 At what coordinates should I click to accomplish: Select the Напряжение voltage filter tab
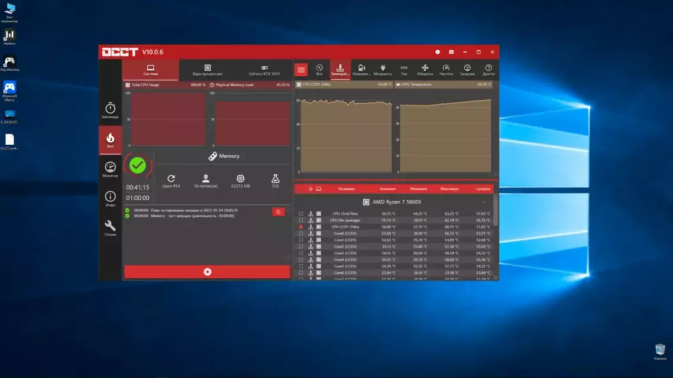361,70
